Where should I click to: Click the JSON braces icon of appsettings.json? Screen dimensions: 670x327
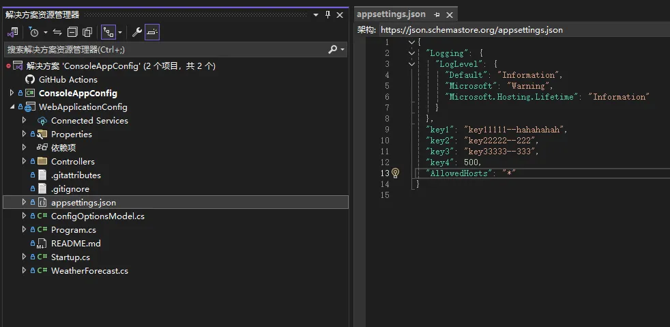(42, 202)
